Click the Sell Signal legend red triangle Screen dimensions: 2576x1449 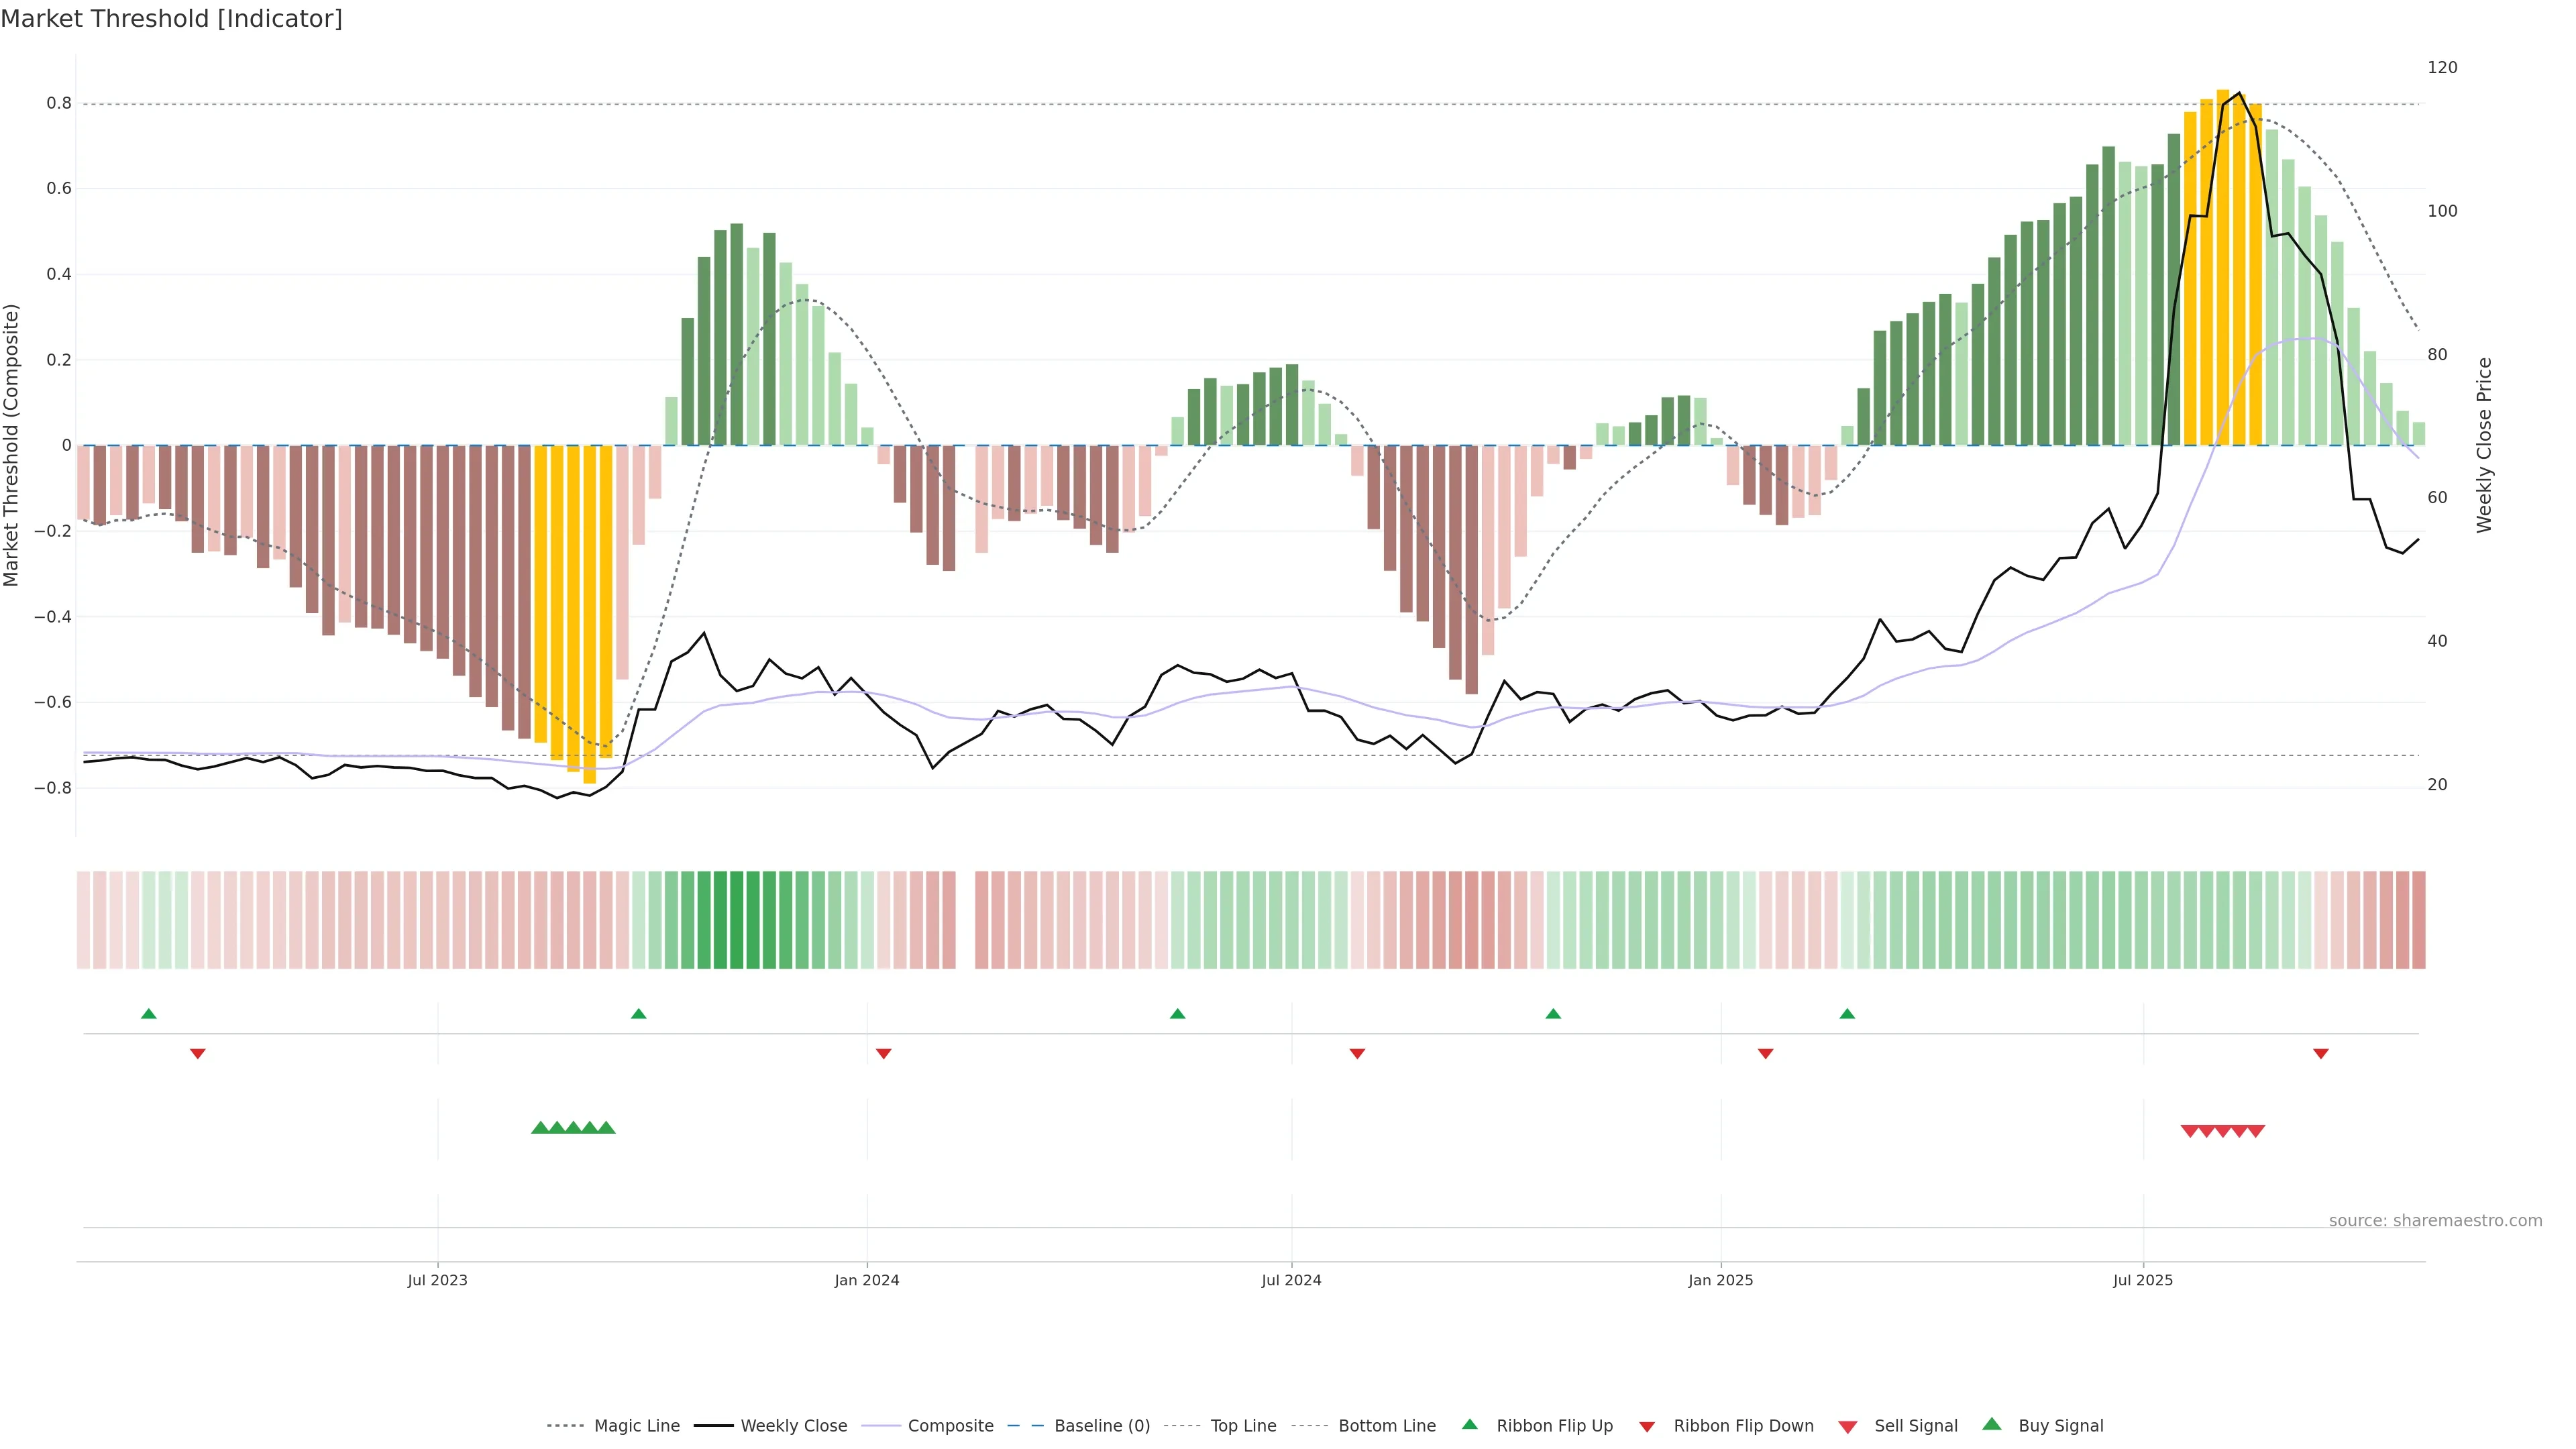[1847, 1427]
